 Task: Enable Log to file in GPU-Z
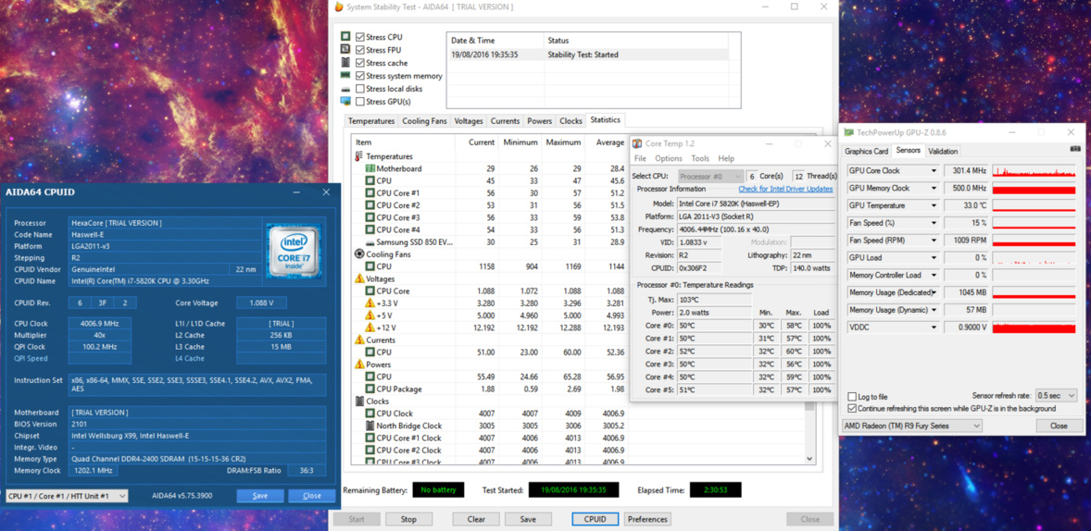point(853,396)
